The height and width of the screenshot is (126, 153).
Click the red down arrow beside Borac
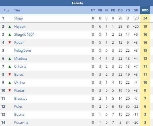click(10, 75)
